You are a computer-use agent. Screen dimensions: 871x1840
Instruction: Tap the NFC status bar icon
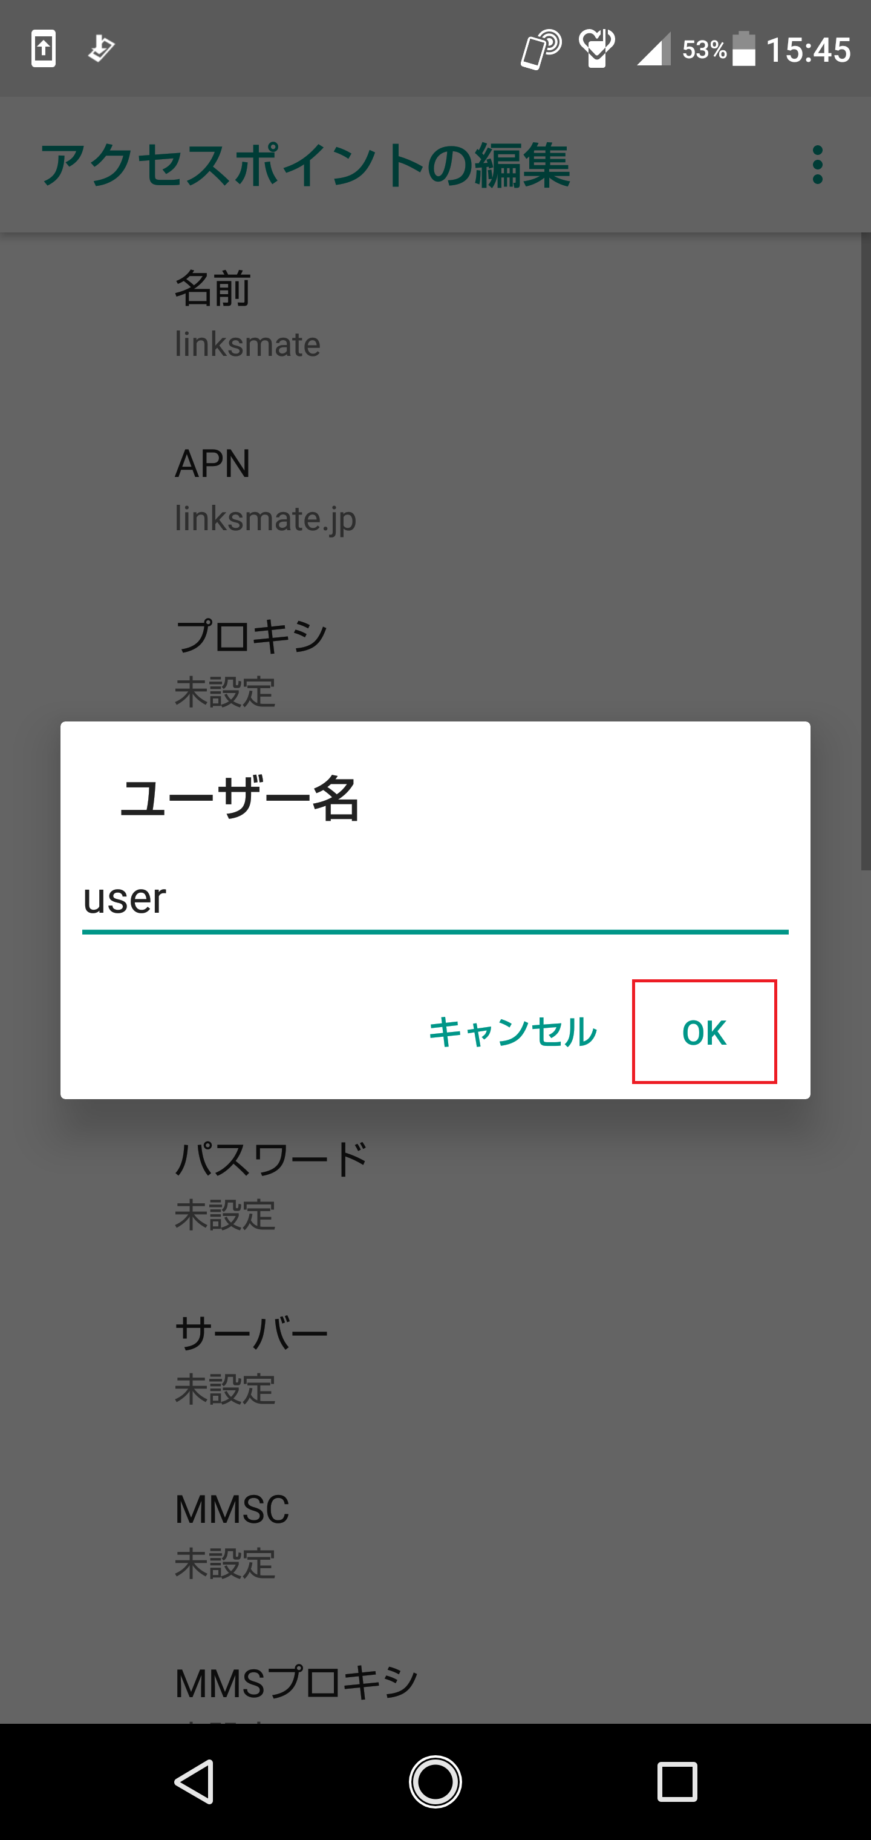[541, 47]
